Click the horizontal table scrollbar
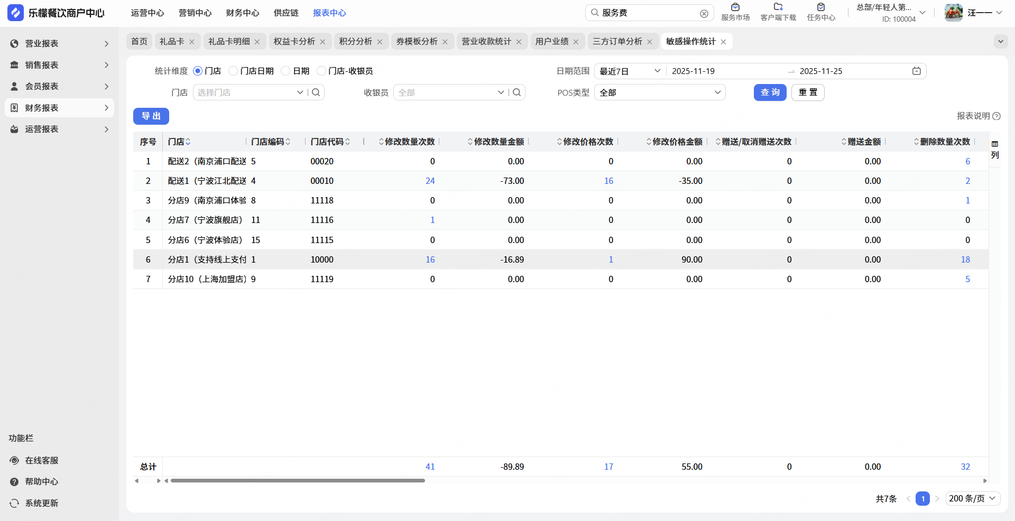This screenshot has height=521, width=1015. [298, 481]
